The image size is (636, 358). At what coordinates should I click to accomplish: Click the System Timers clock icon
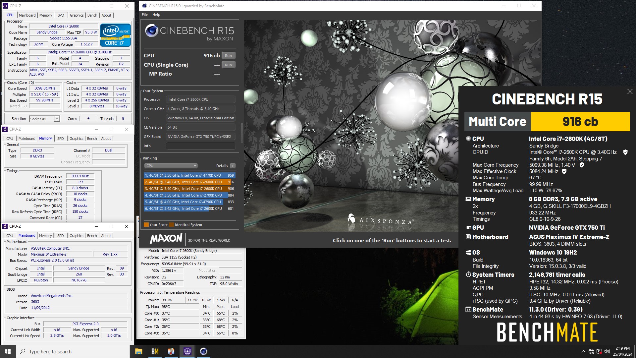[468, 275]
